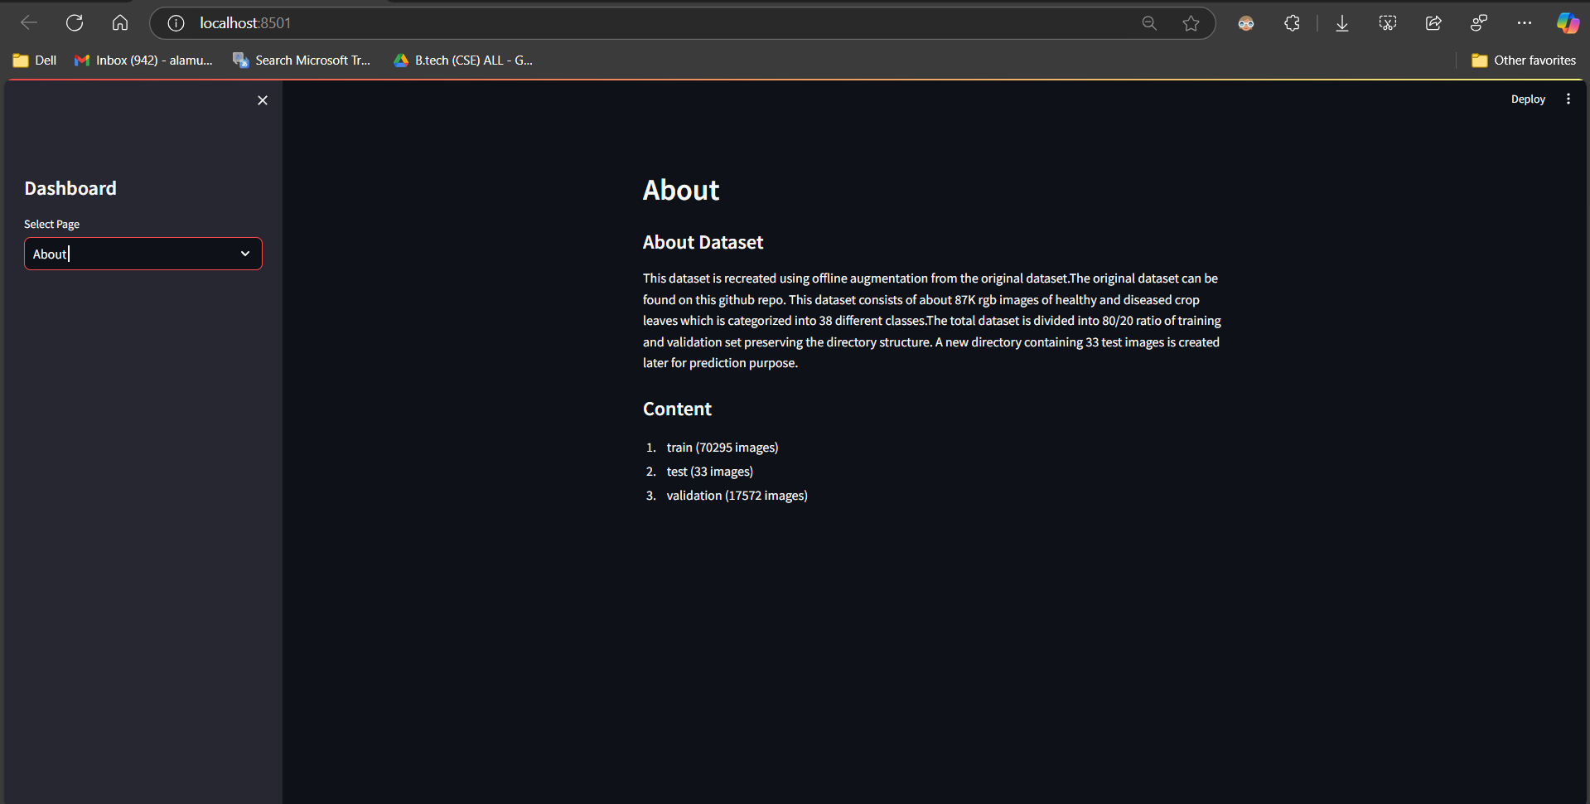Start screenshot capture icon in toolbar
1590x804 pixels.
pos(1388,23)
